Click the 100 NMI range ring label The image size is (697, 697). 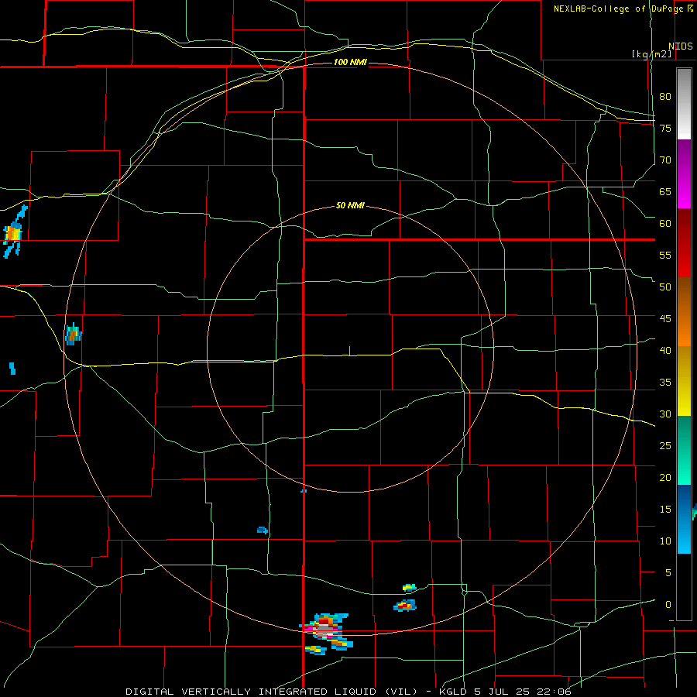tap(350, 62)
